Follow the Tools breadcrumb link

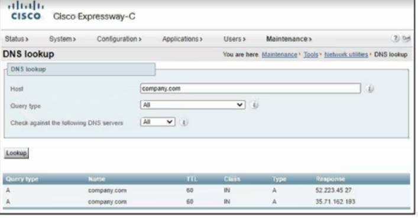(x=311, y=54)
